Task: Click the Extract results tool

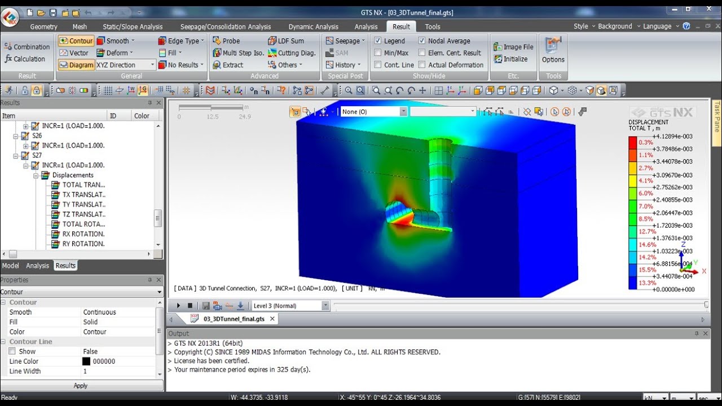Action: click(228, 65)
